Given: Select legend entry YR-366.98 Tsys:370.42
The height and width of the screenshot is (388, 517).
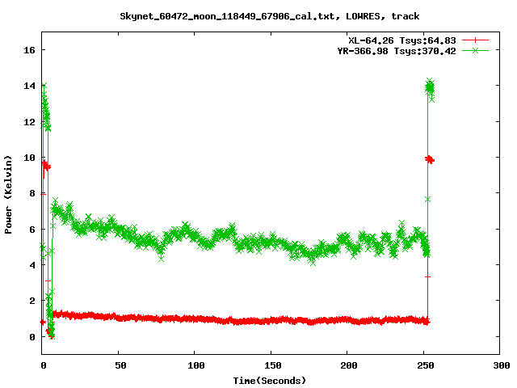Looking at the screenshot, I should 397,51.
